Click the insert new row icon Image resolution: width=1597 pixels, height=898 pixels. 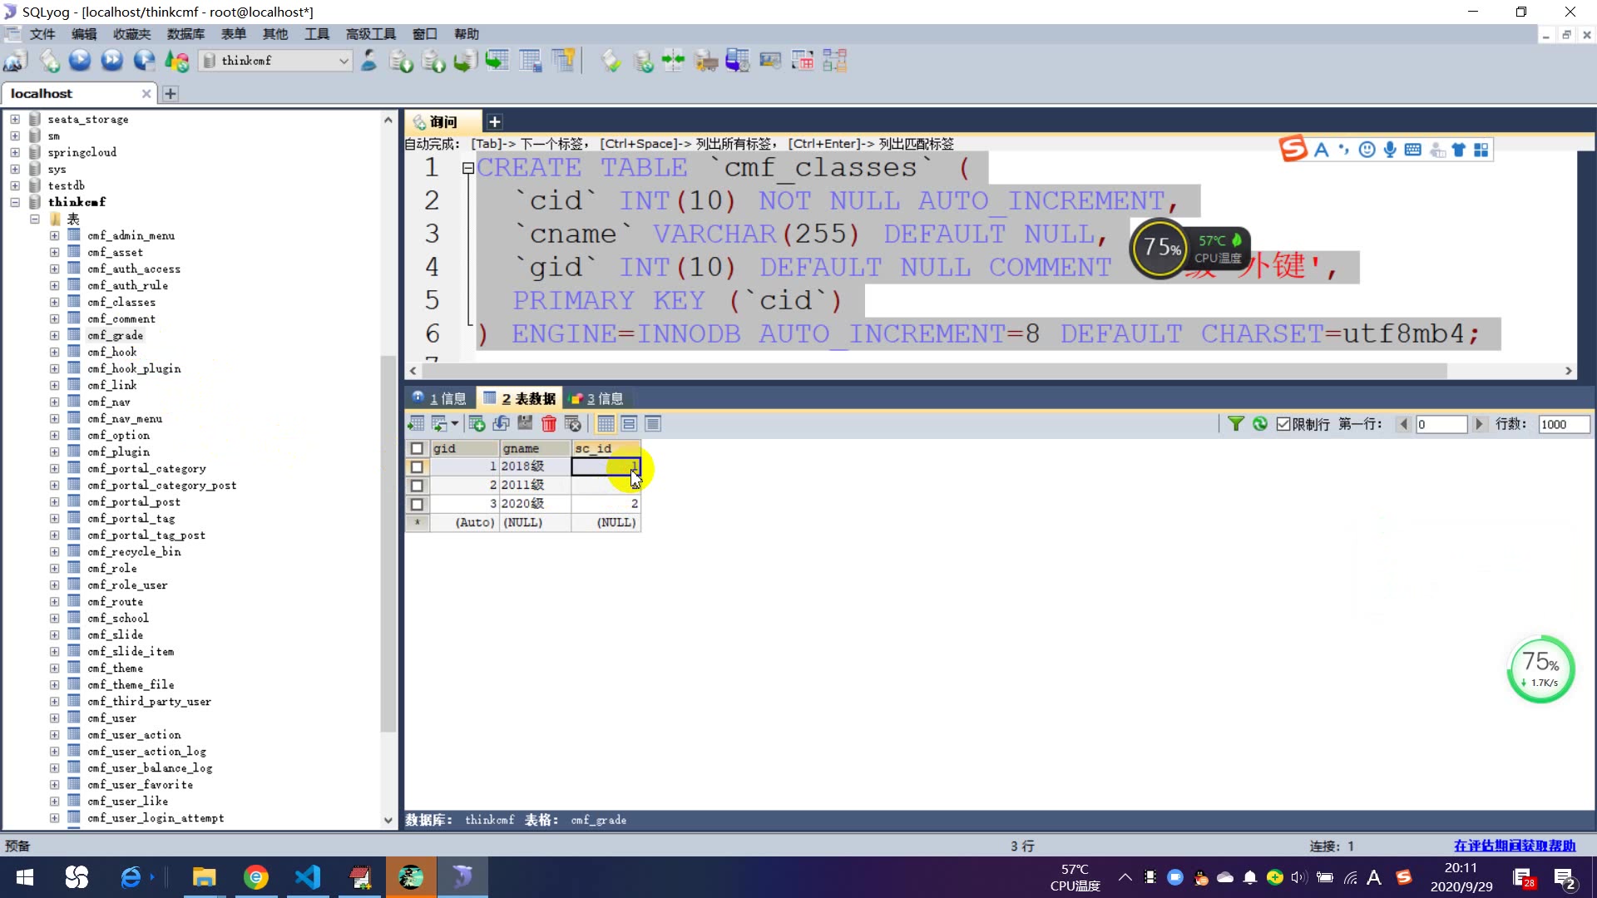477,424
